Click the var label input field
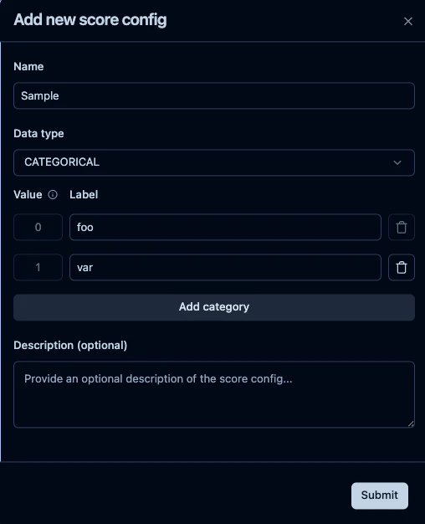 (225, 267)
